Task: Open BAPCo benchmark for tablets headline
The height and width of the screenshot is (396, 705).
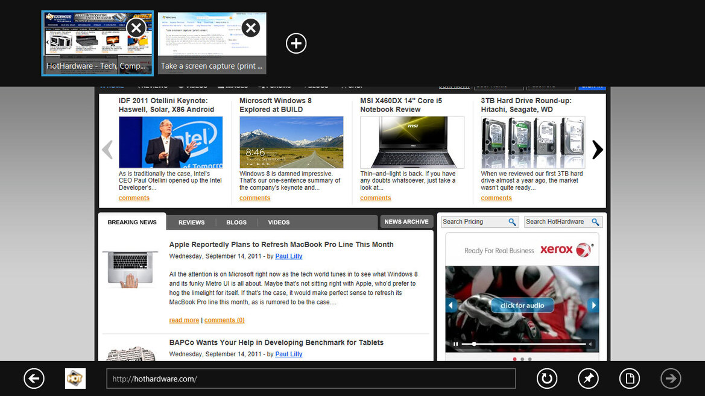Action: pos(277,342)
